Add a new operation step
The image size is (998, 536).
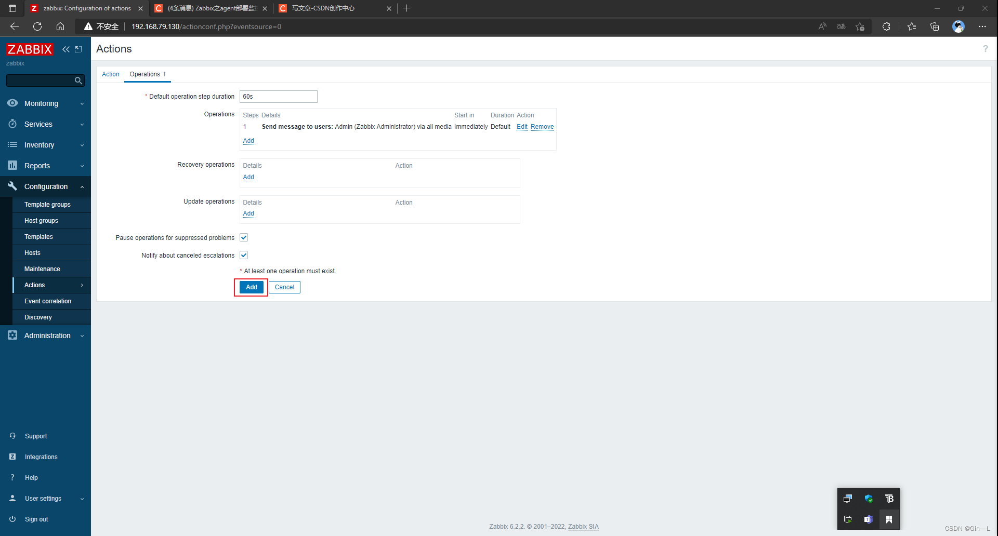coord(248,141)
